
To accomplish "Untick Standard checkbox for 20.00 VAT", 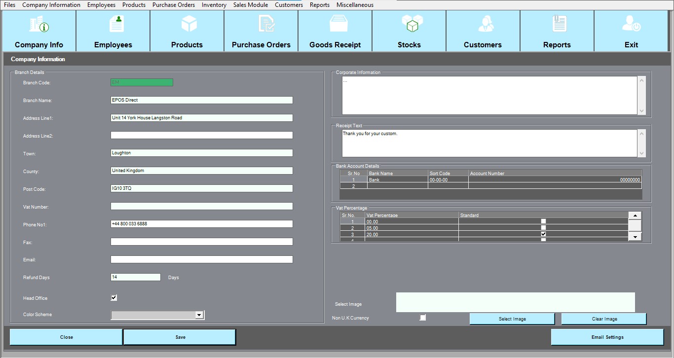I will [543, 234].
